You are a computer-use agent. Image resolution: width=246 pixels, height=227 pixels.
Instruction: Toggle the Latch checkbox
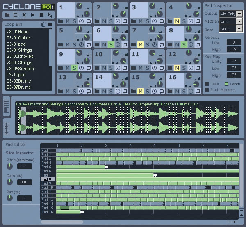(x=226, y=84)
